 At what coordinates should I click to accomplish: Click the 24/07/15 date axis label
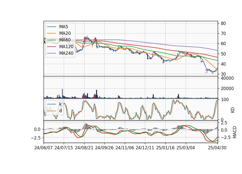click(64, 148)
